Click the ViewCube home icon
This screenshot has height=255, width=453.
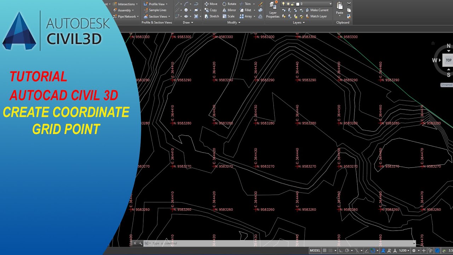[433, 43]
